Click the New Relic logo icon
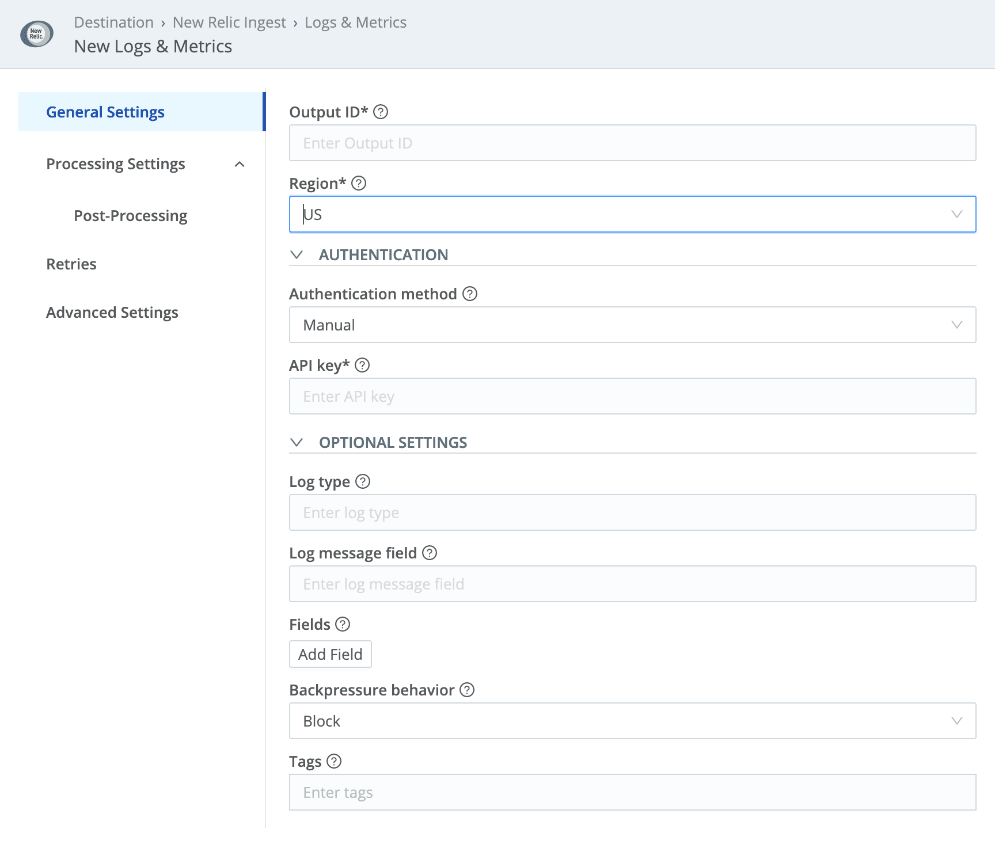 pyautogui.click(x=37, y=34)
